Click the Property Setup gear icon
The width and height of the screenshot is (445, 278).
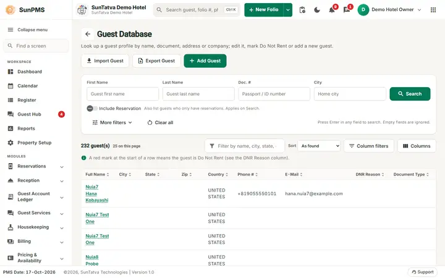11,143
